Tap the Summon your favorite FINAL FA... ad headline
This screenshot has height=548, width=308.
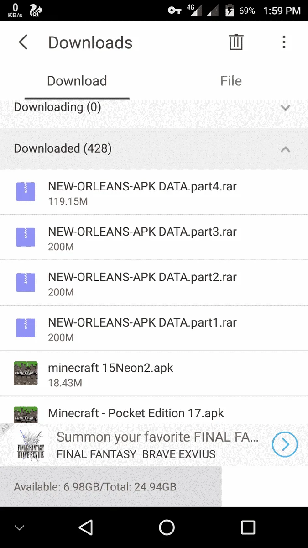[x=158, y=437]
